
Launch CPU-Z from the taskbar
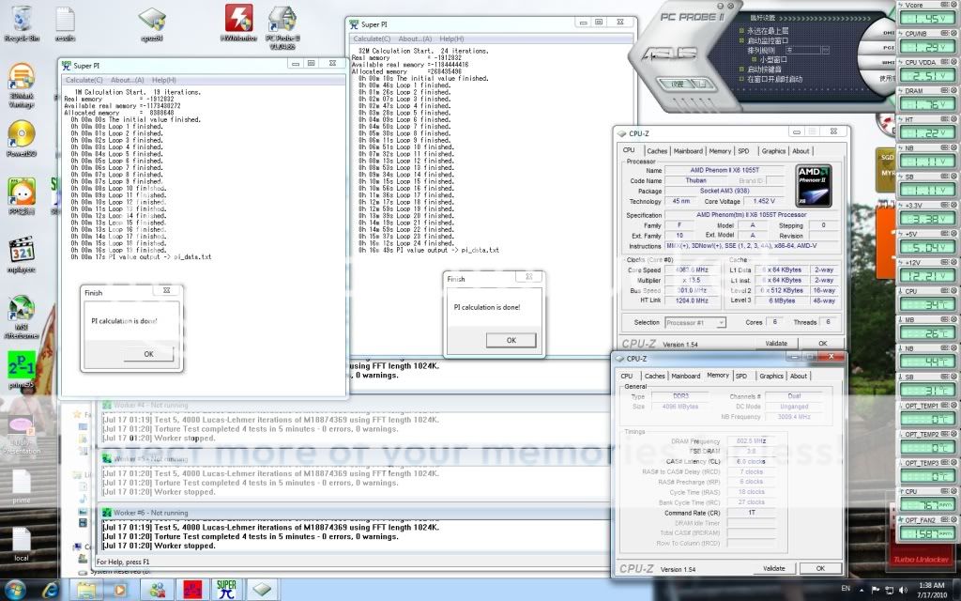coord(262,591)
